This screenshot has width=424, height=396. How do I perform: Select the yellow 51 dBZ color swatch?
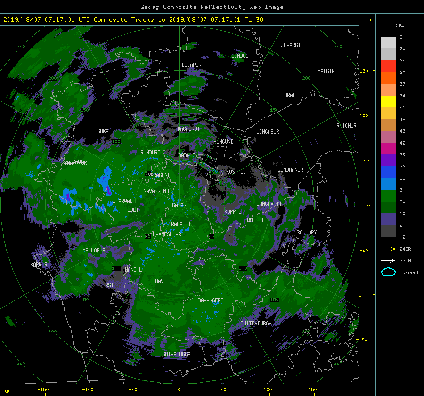[388, 101]
